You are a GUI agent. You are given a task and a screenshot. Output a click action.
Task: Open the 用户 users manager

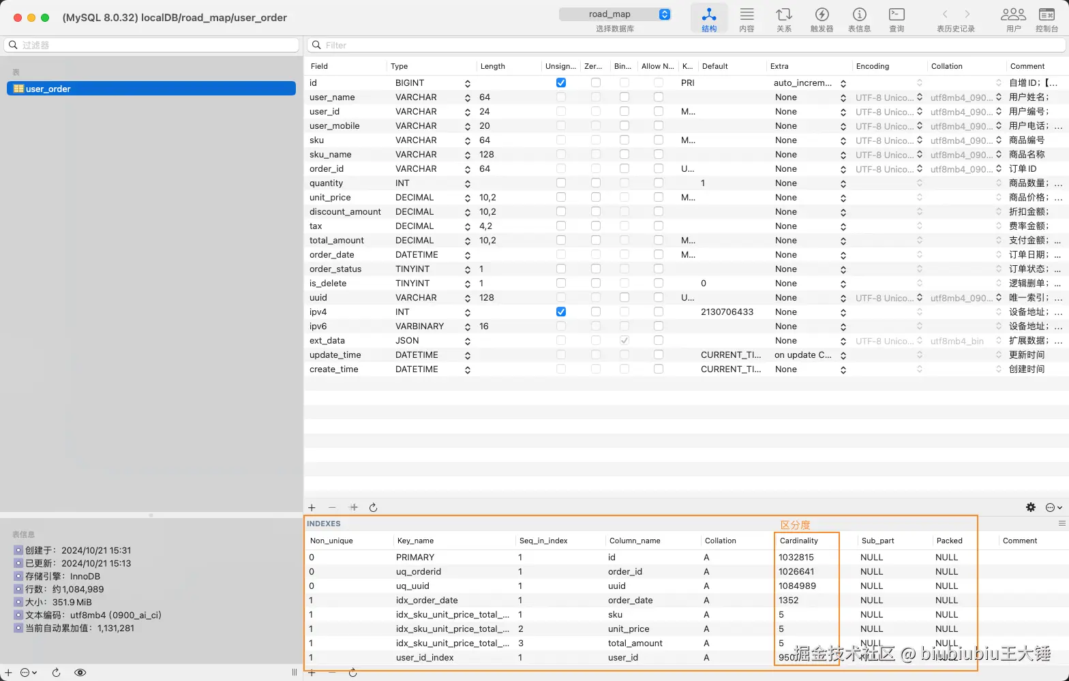(x=1013, y=19)
